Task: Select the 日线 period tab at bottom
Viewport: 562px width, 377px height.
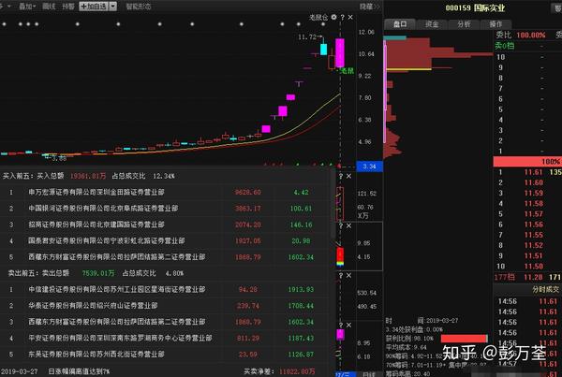Action: tap(368, 374)
